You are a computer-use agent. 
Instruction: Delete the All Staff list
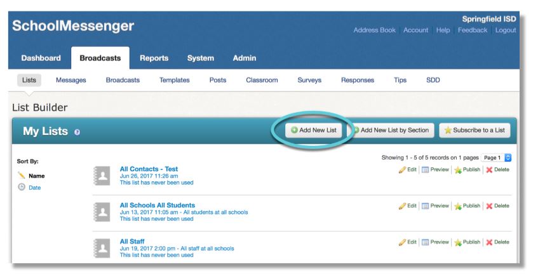(497, 242)
